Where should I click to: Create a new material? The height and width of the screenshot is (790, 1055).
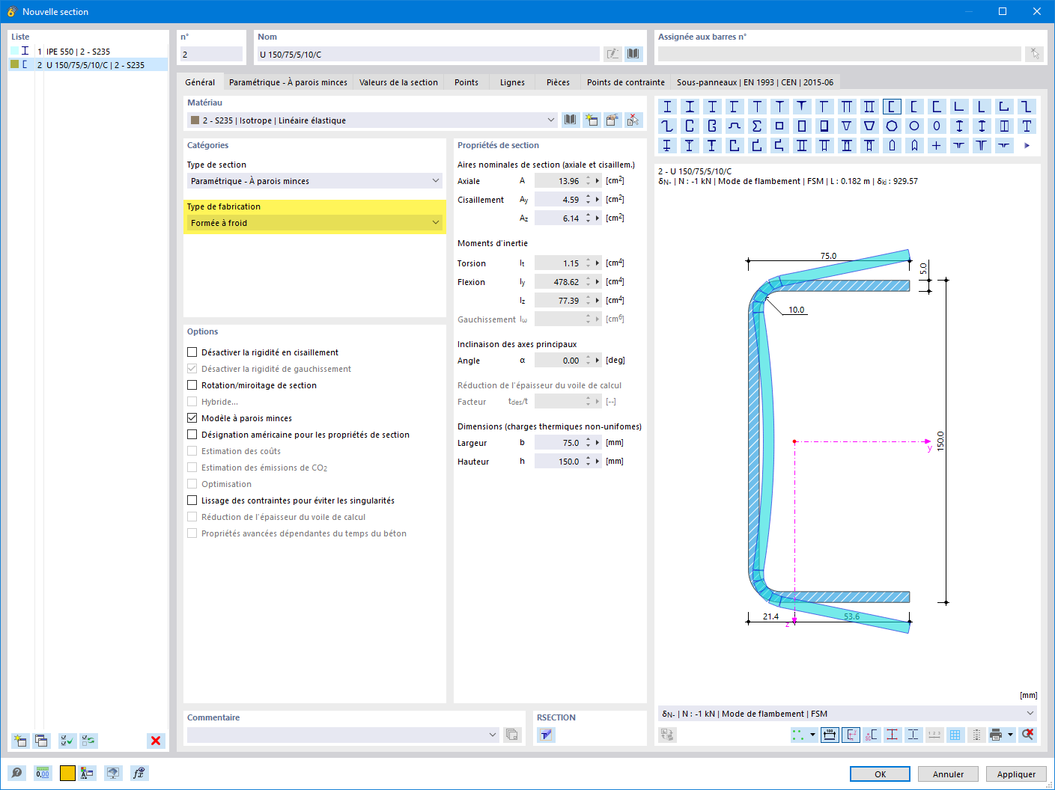pos(592,120)
